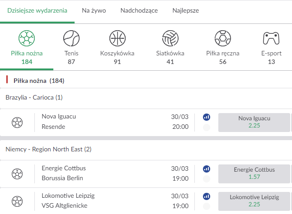The image size is (292, 214).
Task: Select Lokomotive Leipzig odds 2.25
Action: click(254, 201)
